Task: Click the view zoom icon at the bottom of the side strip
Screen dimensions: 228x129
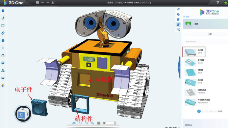Action: (x=178, y=30)
